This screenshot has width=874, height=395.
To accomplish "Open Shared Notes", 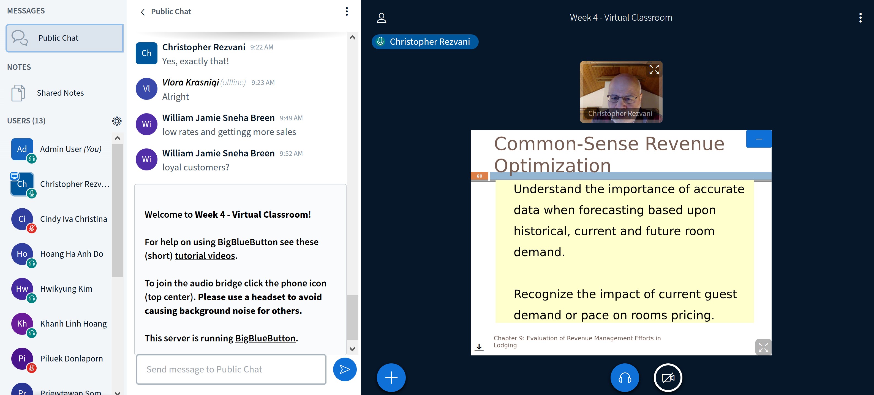I will [x=60, y=93].
